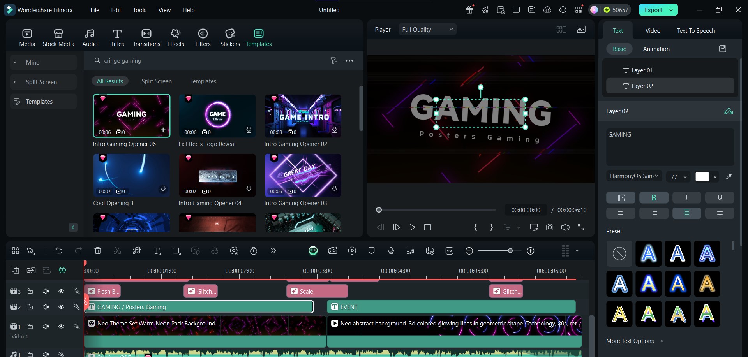Screen dimensions: 748x357
Task: Click the timeline zoom slider handle
Action: (510, 251)
